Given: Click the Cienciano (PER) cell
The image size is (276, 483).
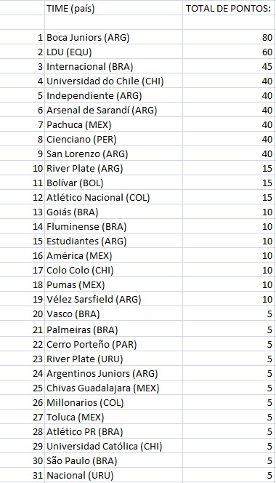Looking at the screenshot, I should click(113, 139).
